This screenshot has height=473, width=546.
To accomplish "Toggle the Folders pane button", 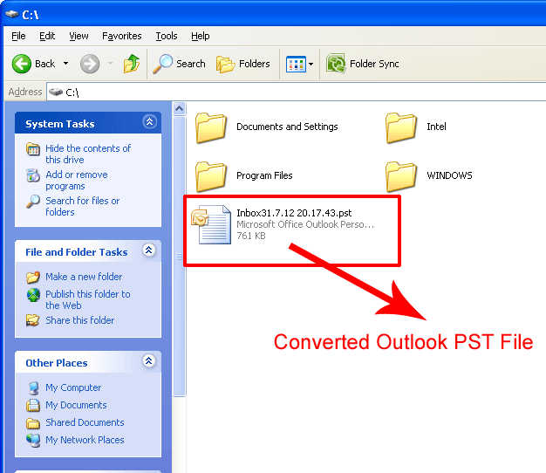I will (243, 64).
